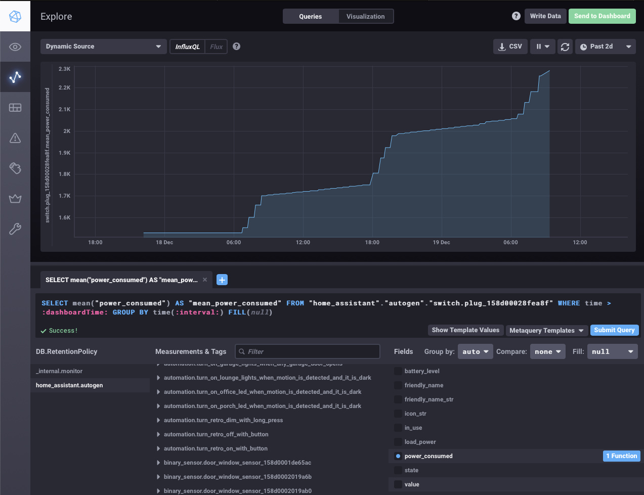644x495 pixels.
Task: Open the Past 2d time range dropdown
Action: click(605, 47)
